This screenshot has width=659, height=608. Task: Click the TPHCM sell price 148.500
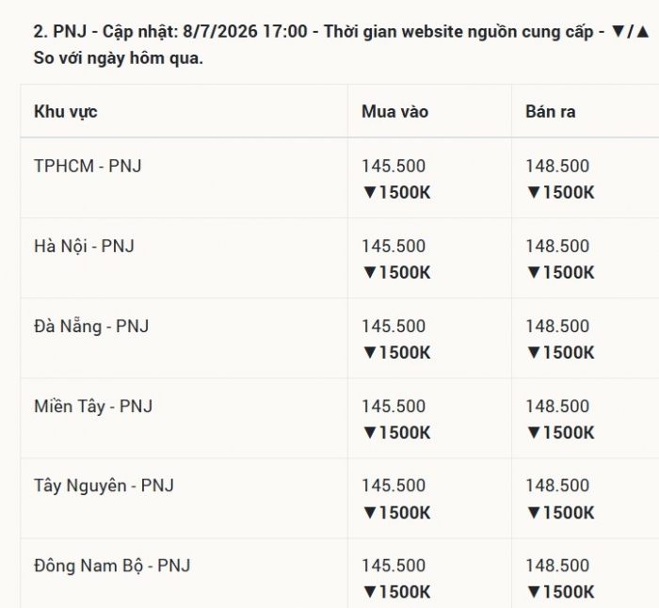pos(557,166)
